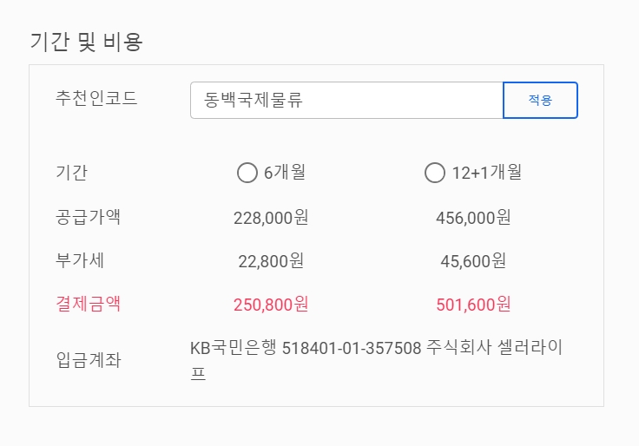Click the 추천인코드 input field
Screen dimensions: 639x446
pos(346,100)
